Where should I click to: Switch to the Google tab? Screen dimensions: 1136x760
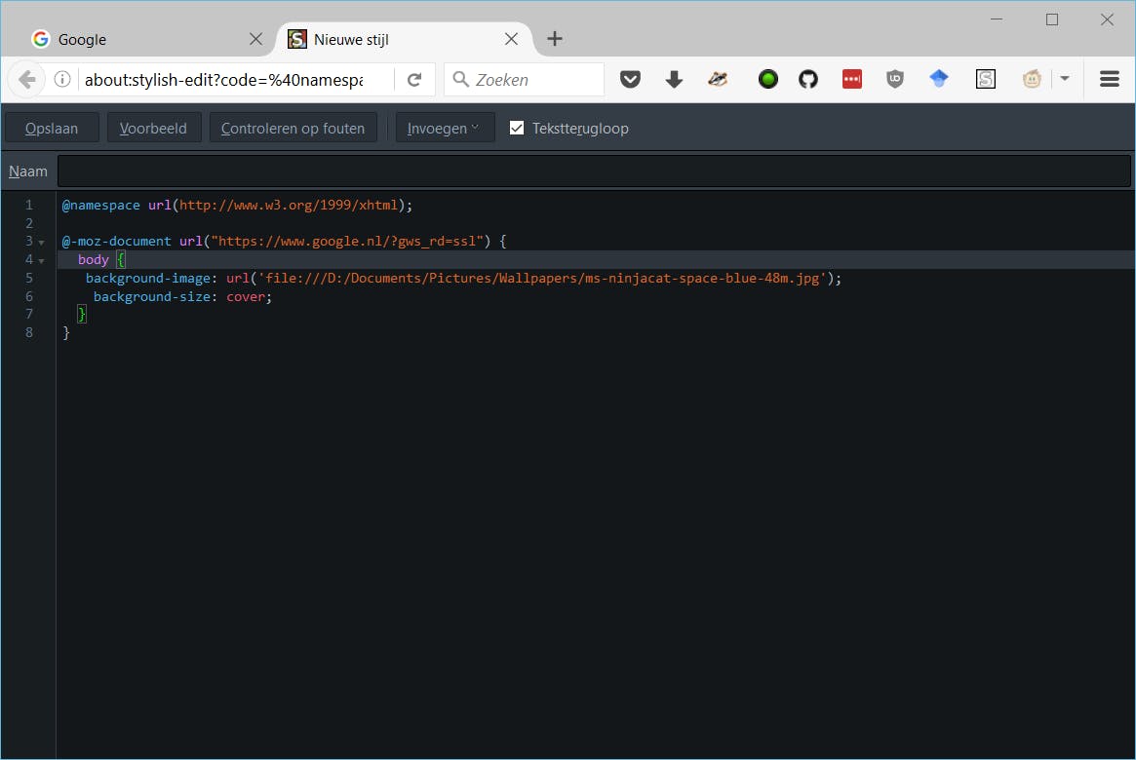click(x=137, y=40)
